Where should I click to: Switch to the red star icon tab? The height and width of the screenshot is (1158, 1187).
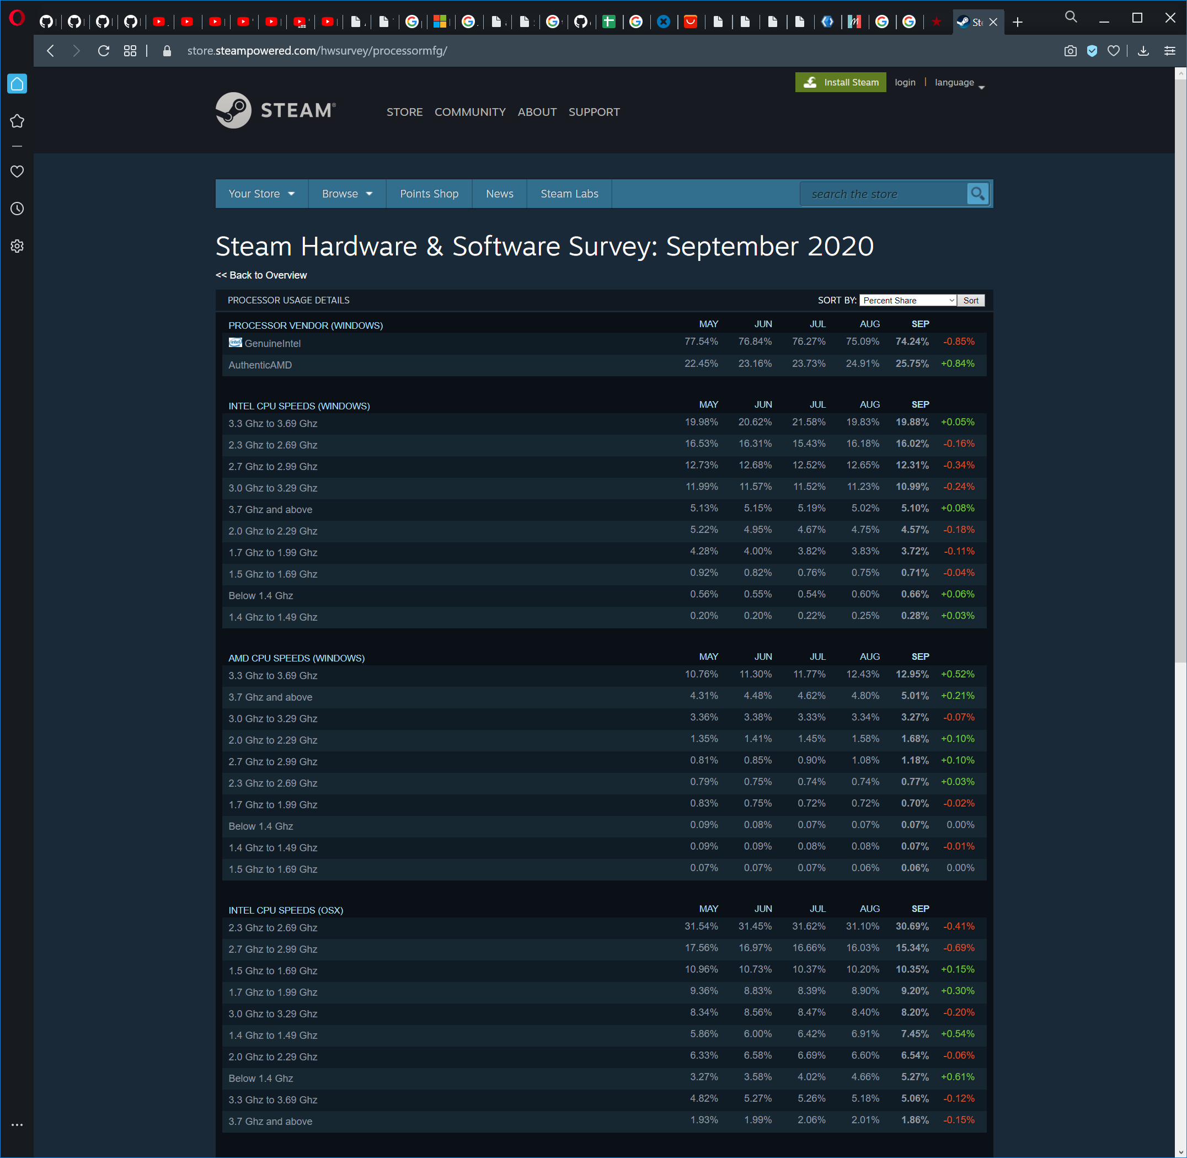(936, 22)
